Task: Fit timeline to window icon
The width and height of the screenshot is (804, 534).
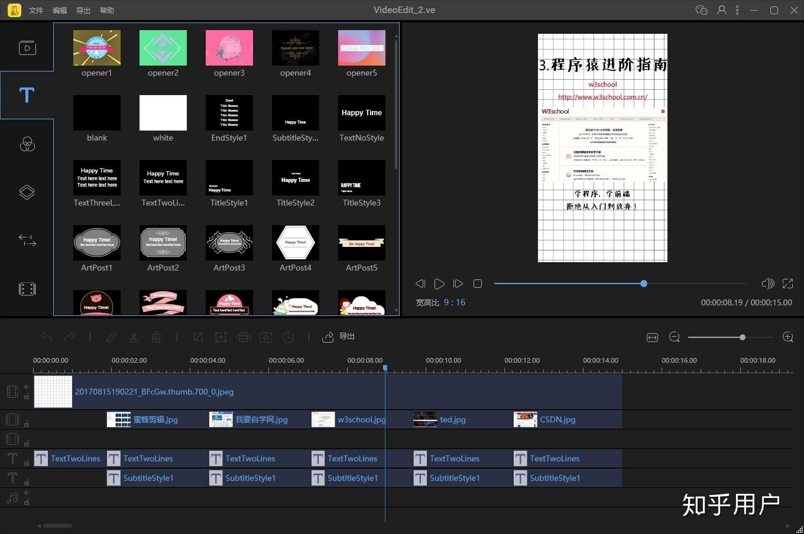Action: (652, 337)
